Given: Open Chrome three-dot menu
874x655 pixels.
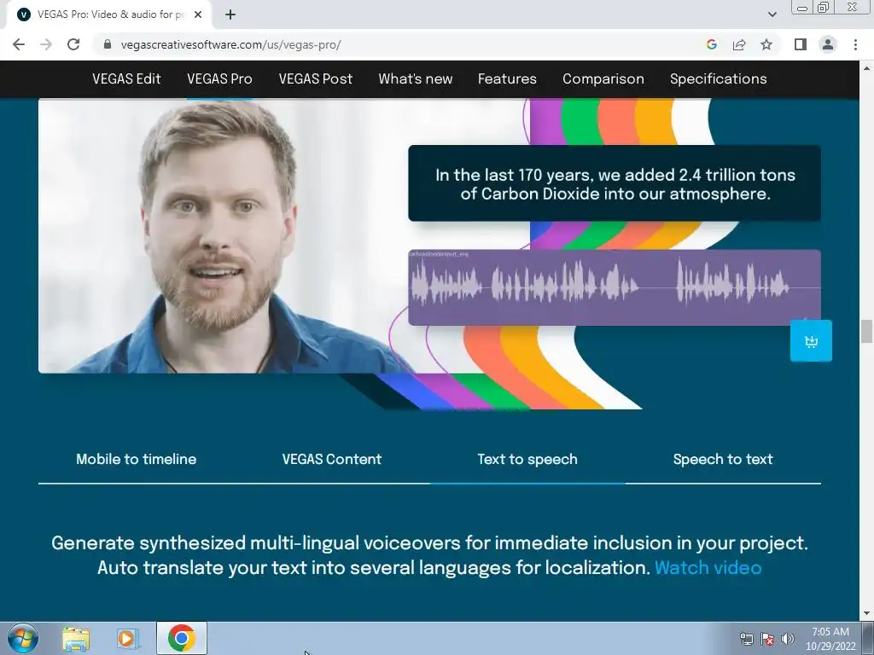Looking at the screenshot, I should [x=855, y=44].
